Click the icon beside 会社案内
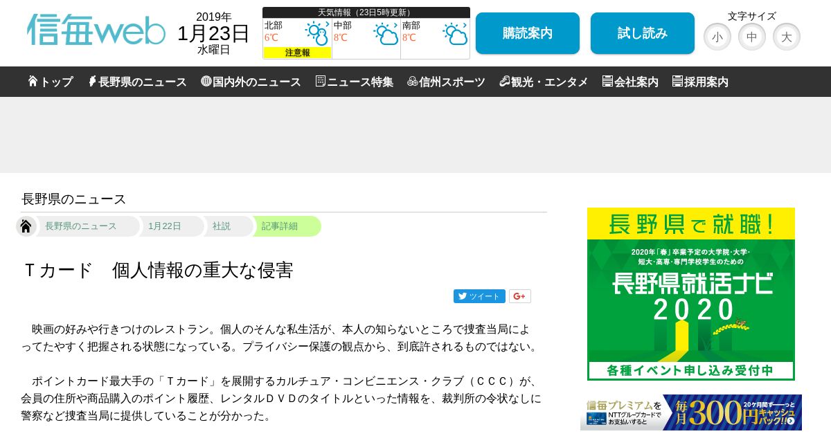 pyautogui.click(x=607, y=81)
